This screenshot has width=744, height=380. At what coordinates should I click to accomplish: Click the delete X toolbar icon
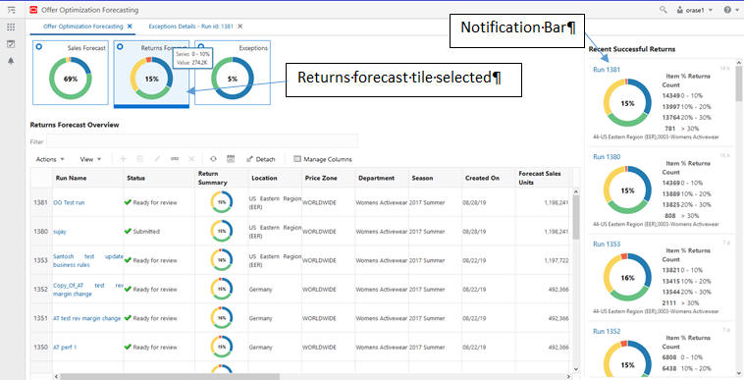191,159
